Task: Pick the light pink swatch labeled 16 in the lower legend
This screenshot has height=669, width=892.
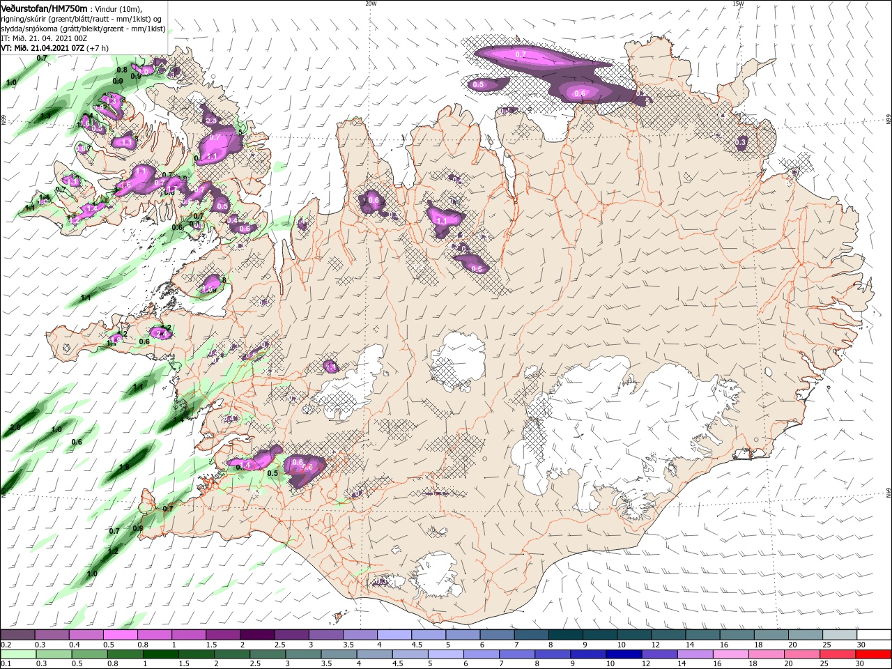Action: pos(731,654)
